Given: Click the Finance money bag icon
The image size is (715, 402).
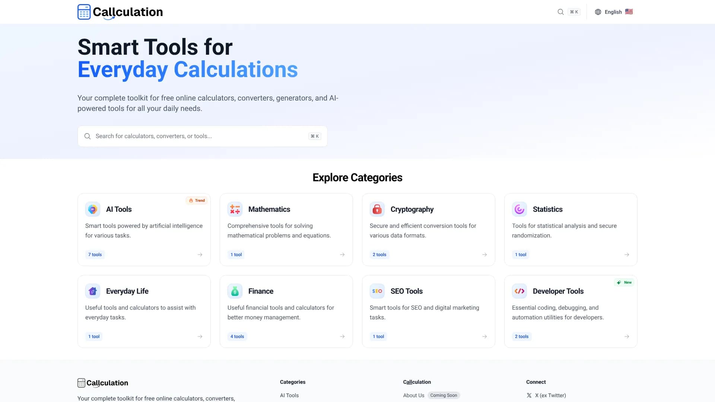Looking at the screenshot, I should click(x=235, y=291).
